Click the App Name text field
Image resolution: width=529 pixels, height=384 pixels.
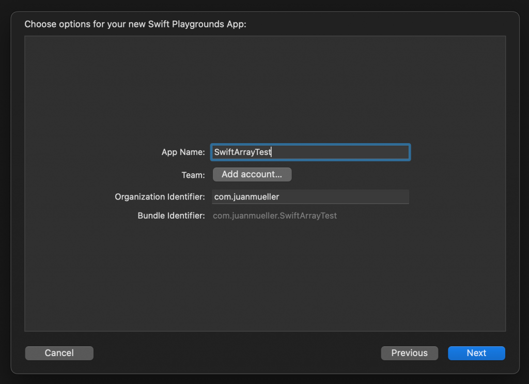tap(310, 152)
